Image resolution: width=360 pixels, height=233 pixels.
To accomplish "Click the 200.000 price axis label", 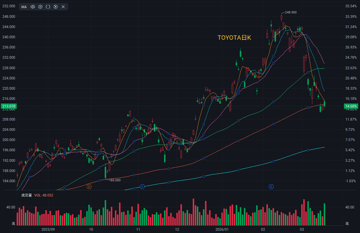I will pyautogui.click(x=9, y=140).
